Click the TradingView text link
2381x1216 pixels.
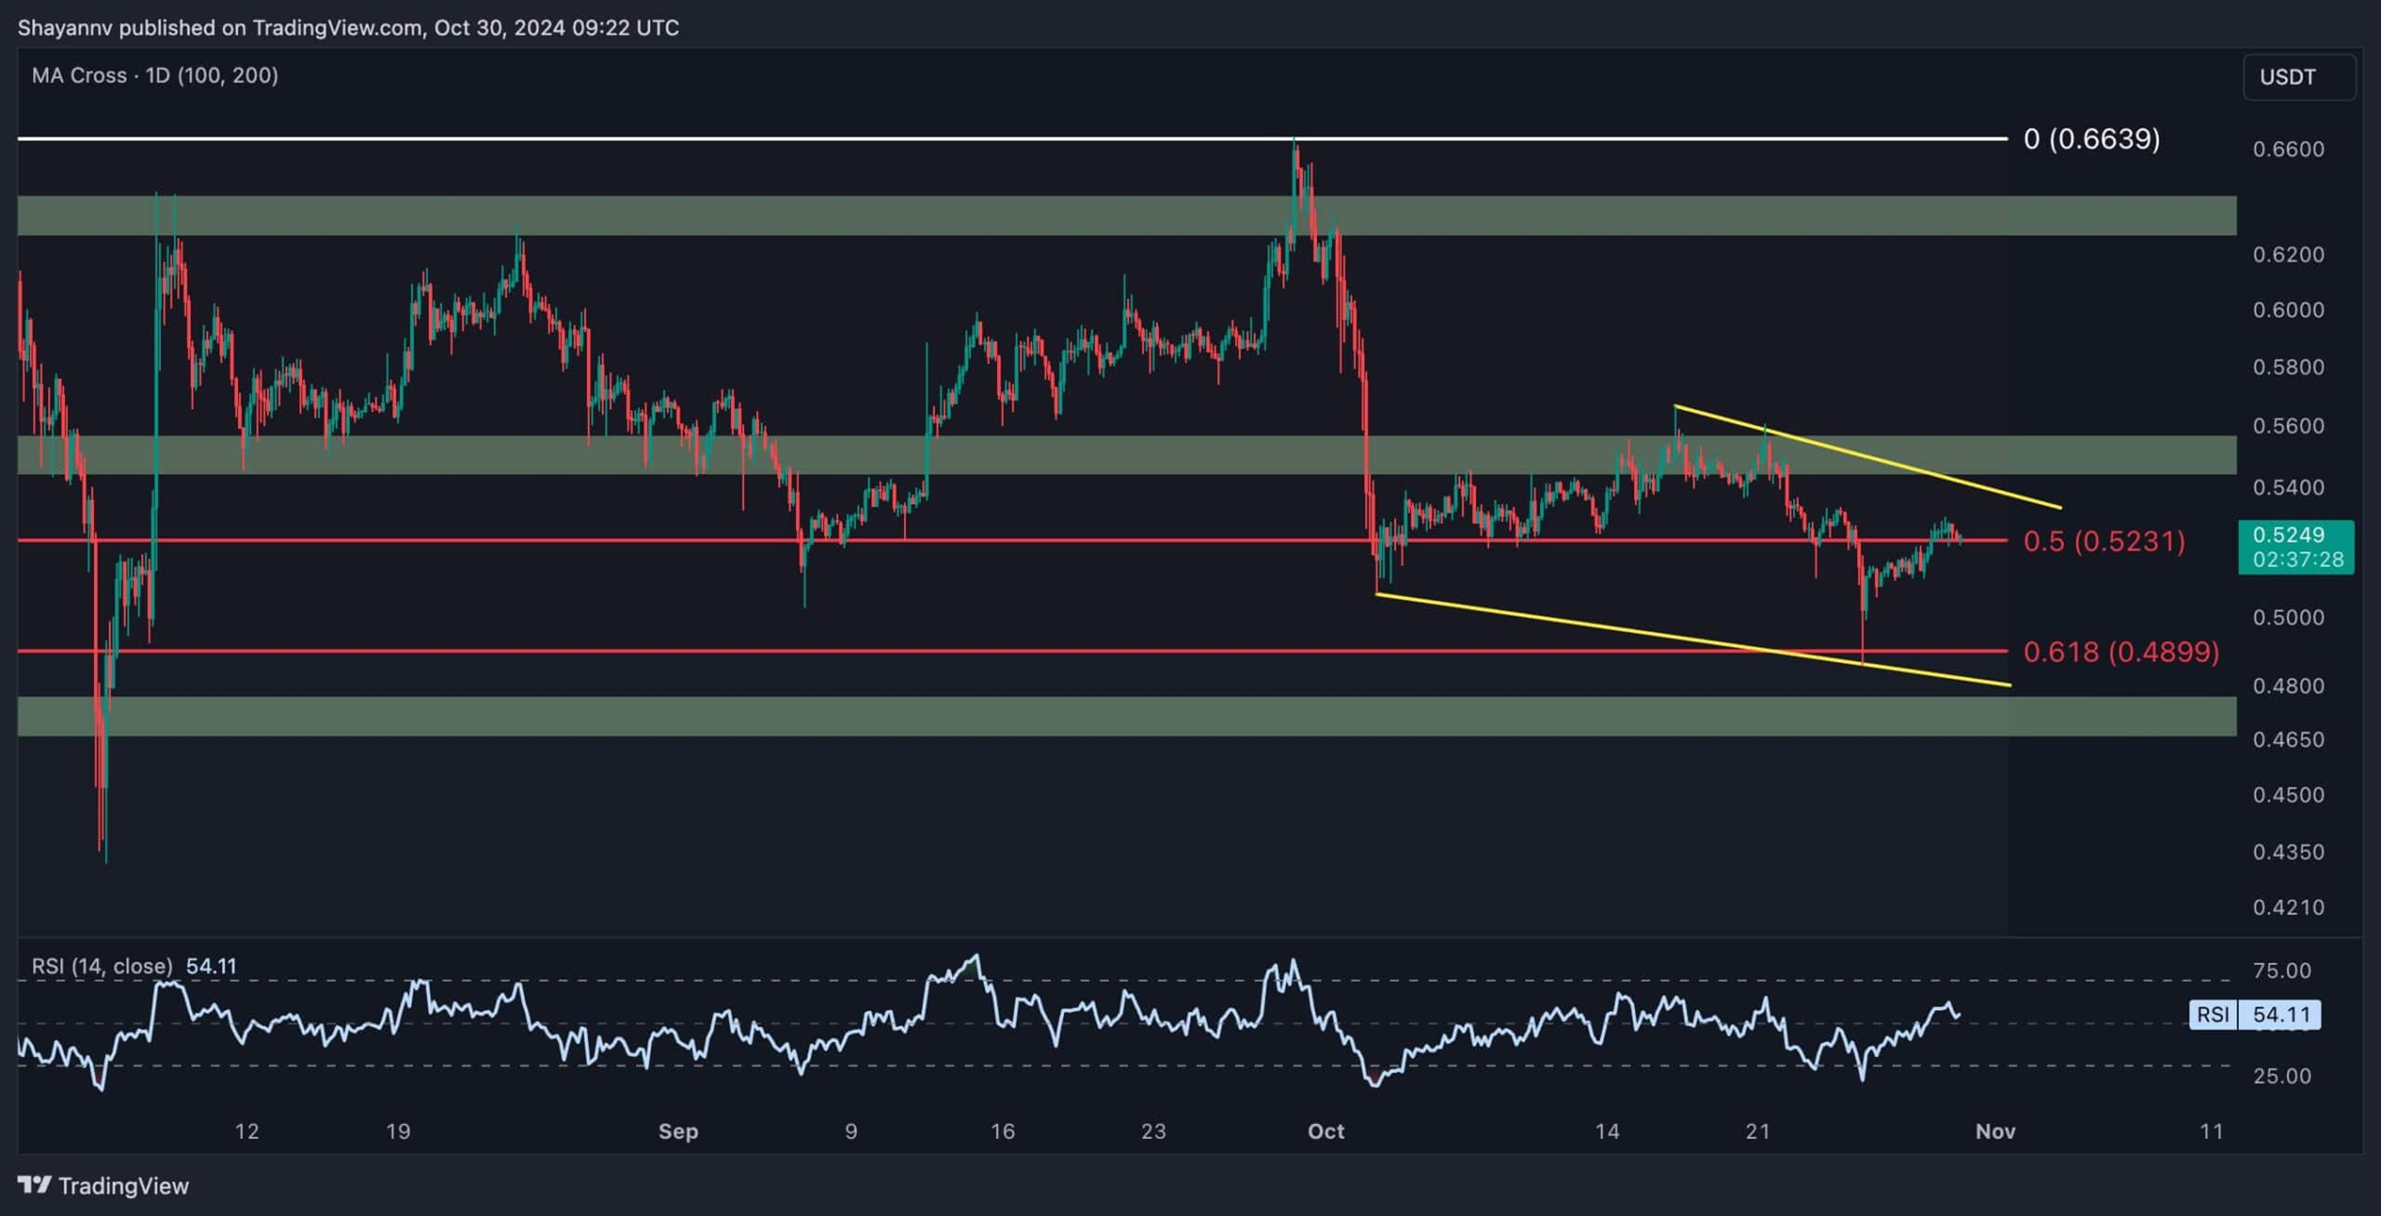click(123, 1185)
